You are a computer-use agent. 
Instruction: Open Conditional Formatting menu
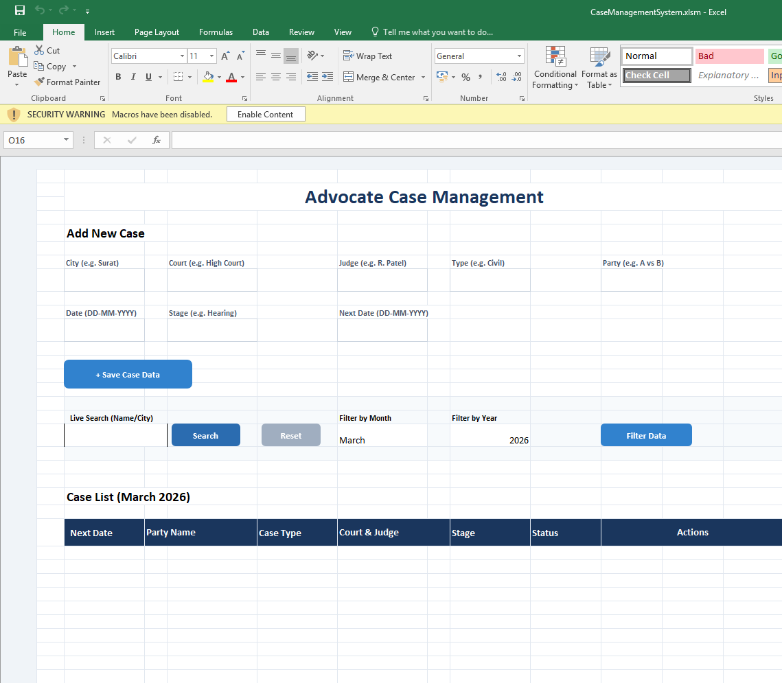[x=555, y=68]
